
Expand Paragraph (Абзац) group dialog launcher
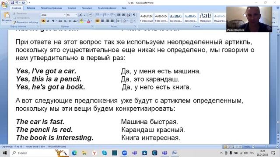click(135, 26)
